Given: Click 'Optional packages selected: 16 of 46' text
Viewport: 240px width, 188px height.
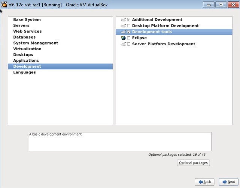Looking at the screenshot, I should pyautogui.click(x=177, y=155).
